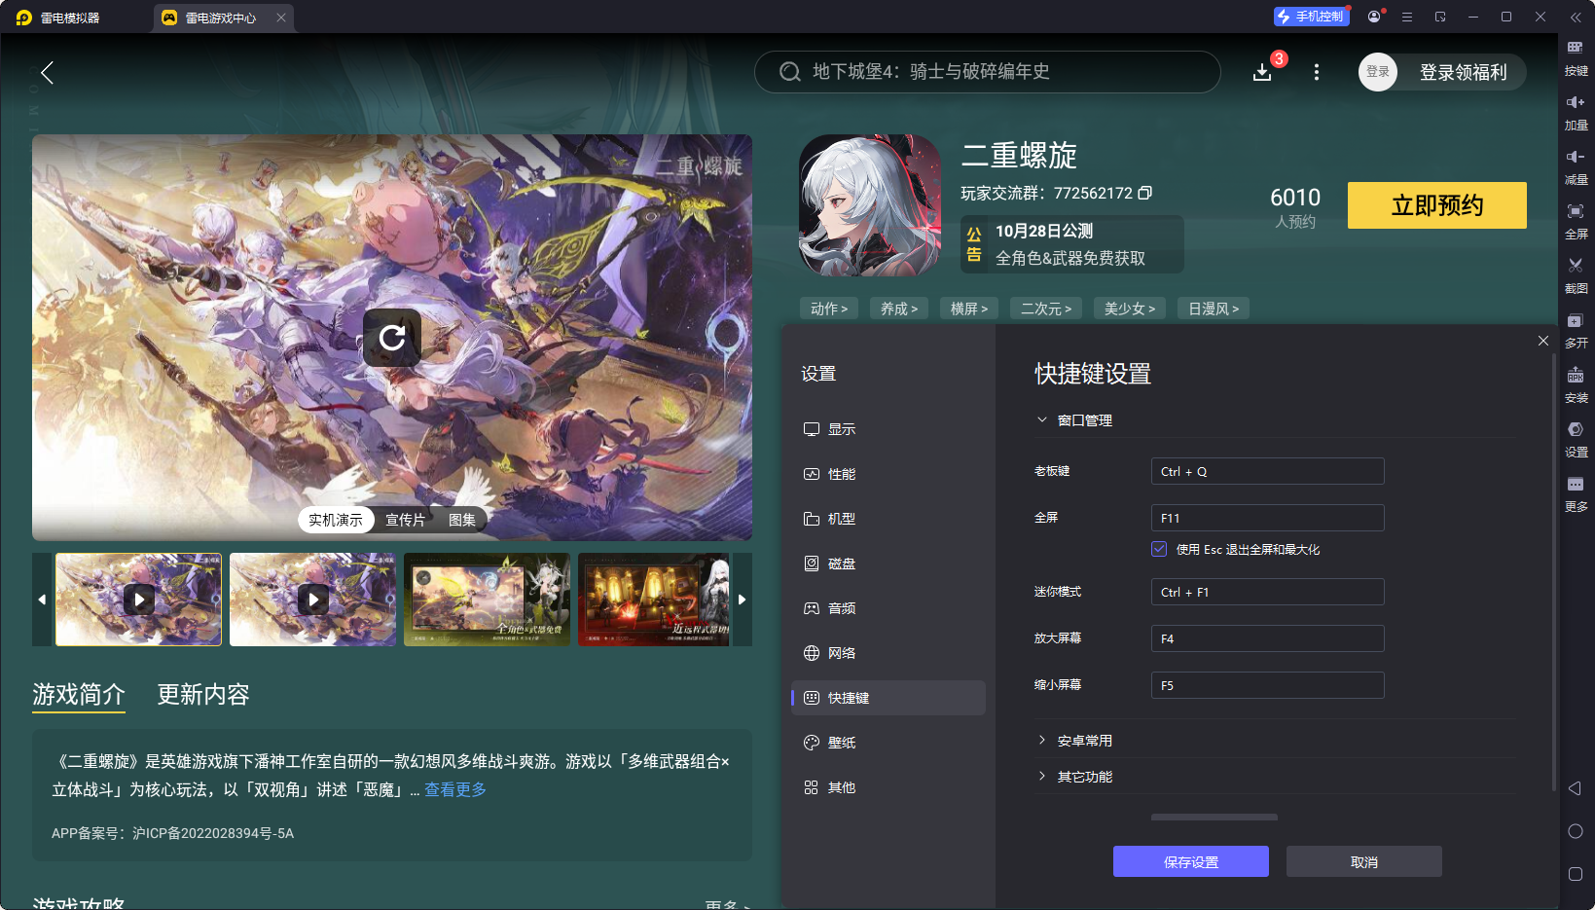Switch to the 雷电游戏中心 tab

[221, 18]
